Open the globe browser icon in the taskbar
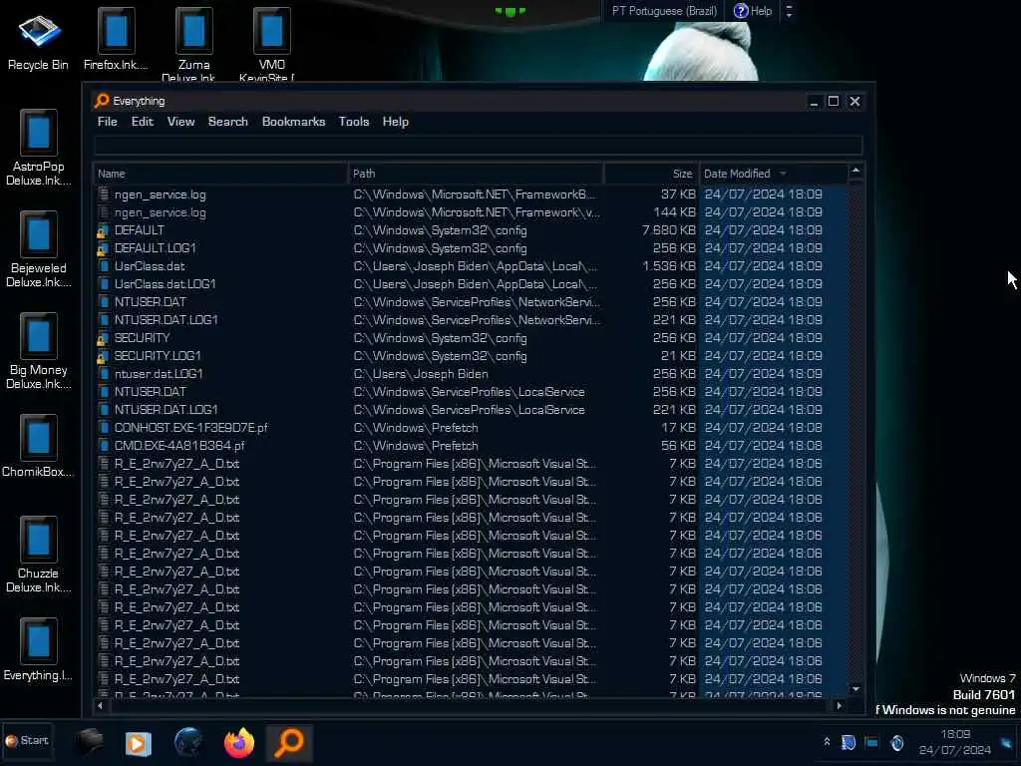This screenshot has height=766, width=1021. click(188, 742)
